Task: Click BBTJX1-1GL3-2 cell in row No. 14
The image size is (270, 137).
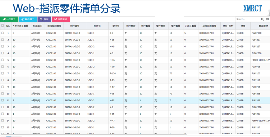Action: [x=75, y=120]
